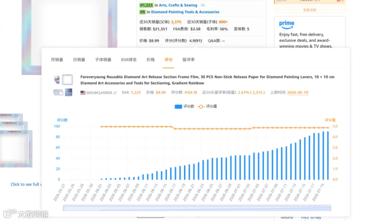Click the #9 rank badge
The image size is (368, 221).
(142, 12)
